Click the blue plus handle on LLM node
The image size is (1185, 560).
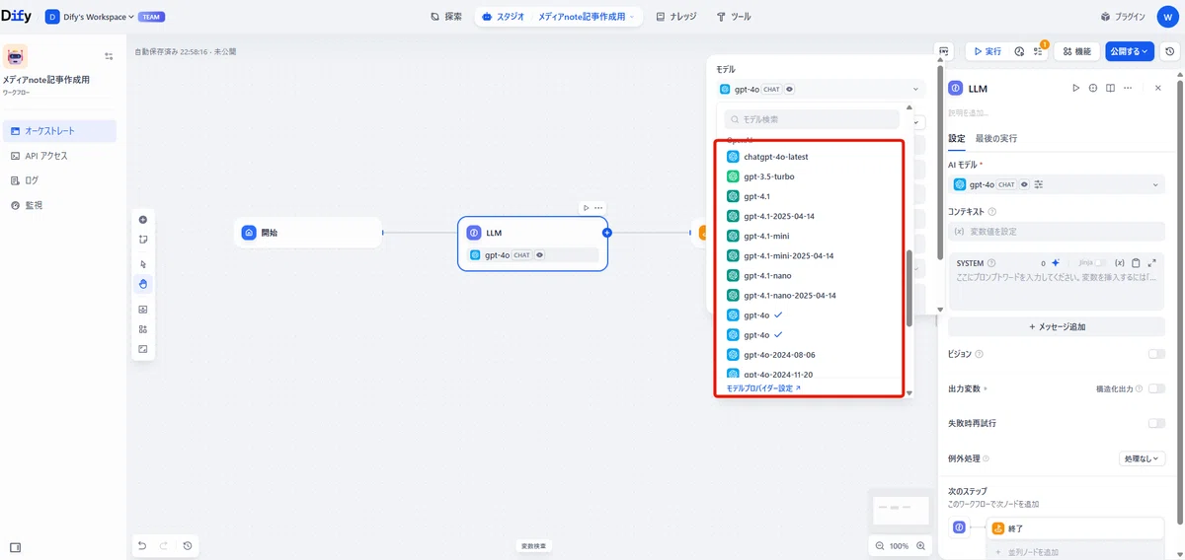pos(607,233)
